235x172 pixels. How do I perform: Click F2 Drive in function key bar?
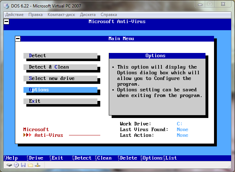click(35, 158)
